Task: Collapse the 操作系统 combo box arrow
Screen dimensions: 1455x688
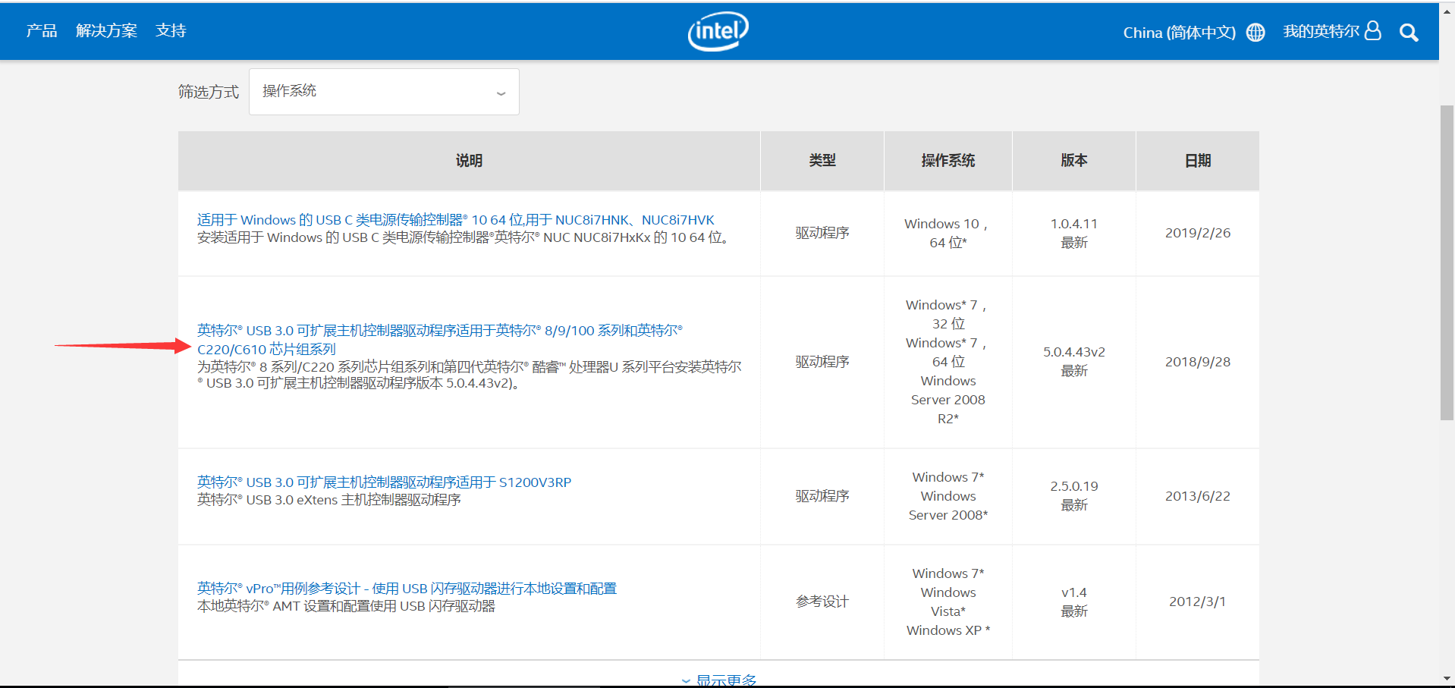Action: pos(500,93)
